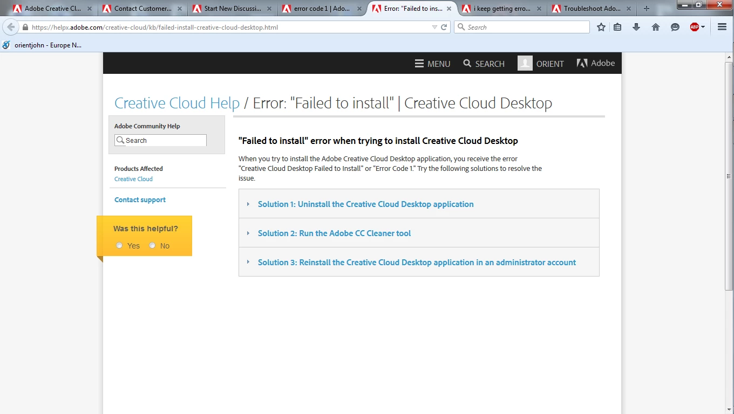
Task: Open the downloads arrow icon
Action: [x=636, y=27]
